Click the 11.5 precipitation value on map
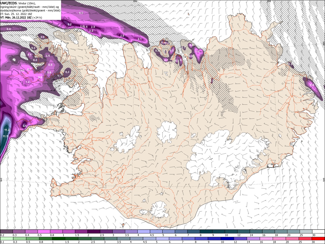Screen dimensions: 325x244 (x=5, y=136)
